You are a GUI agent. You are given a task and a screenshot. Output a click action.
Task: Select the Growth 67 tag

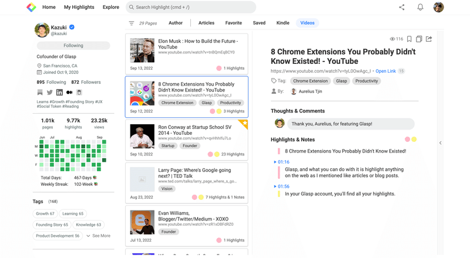45,213
